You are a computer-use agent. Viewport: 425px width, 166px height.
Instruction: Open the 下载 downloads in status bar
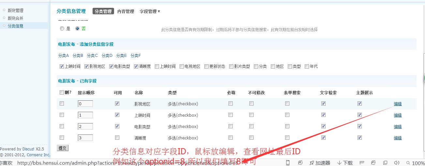tap(345, 163)
